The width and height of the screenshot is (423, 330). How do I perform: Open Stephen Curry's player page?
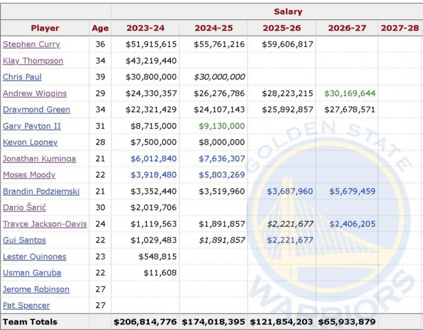click(x=32, y=44)
